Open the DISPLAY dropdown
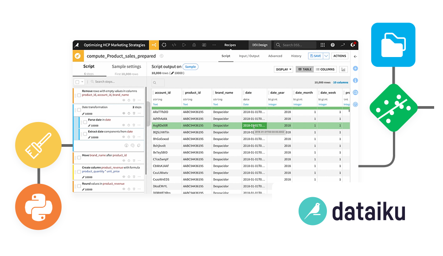Screen dimensions: 443x256 pyautogui.click(x=284, y=69)
